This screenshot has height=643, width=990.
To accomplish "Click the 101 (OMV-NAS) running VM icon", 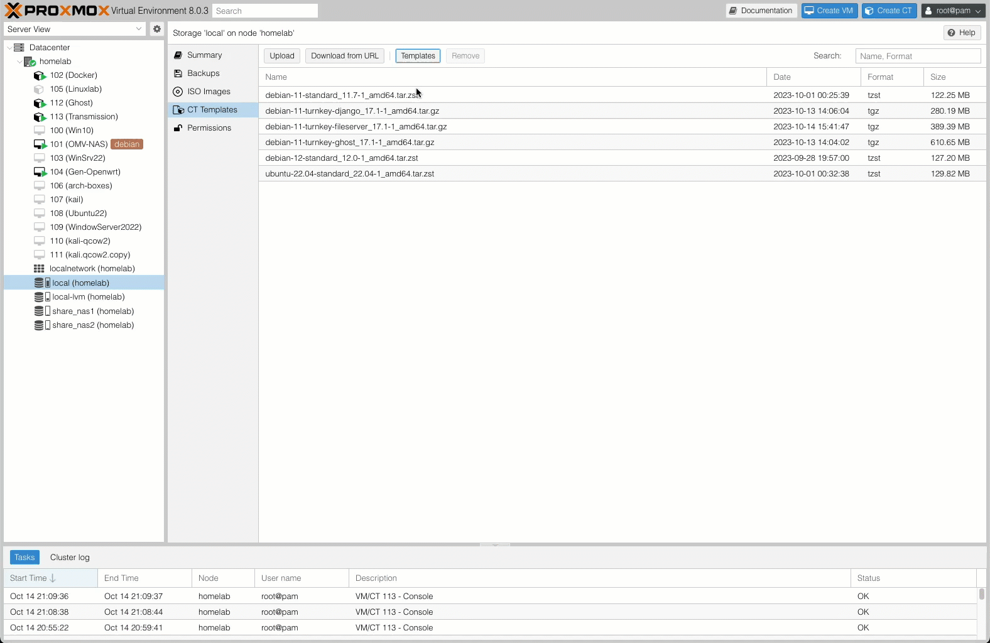I will coord(40,144).
